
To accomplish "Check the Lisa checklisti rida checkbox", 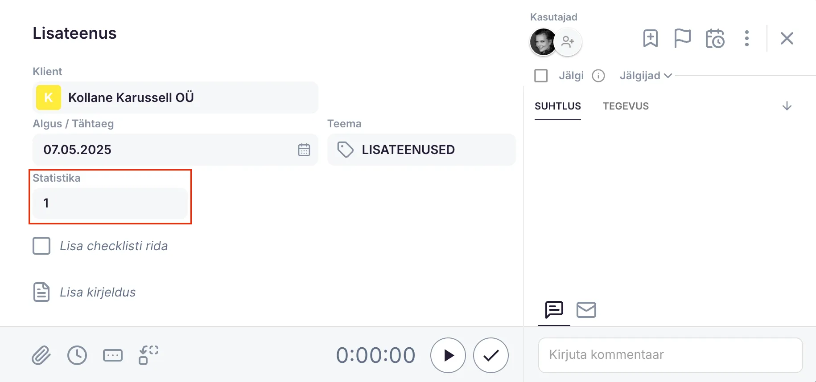I will pos(41,246).
